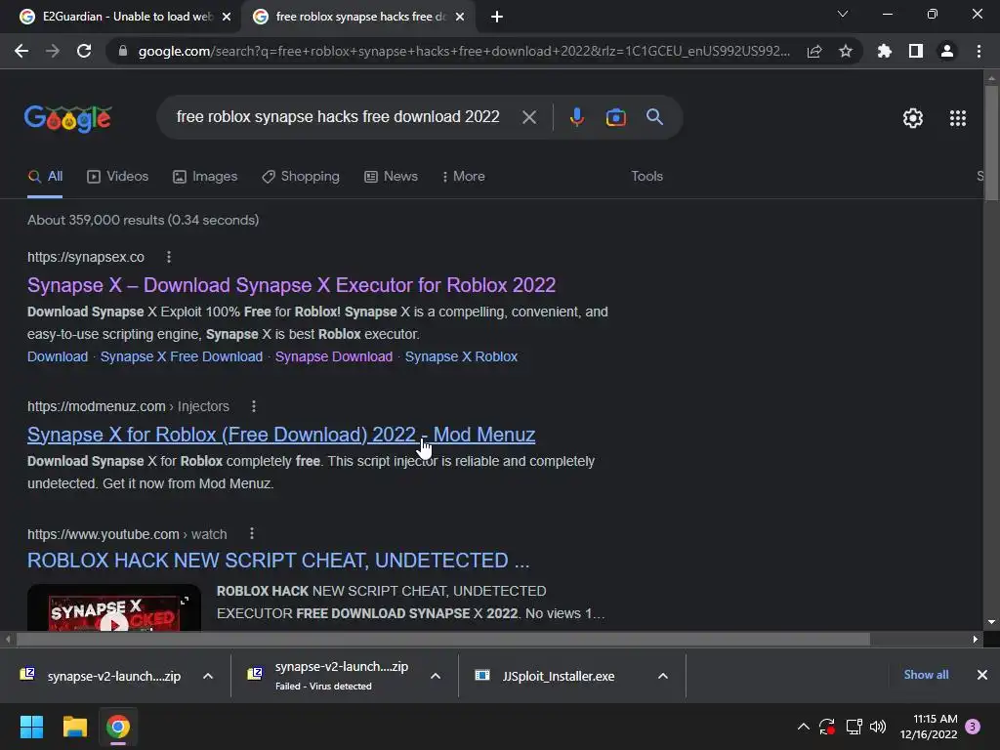Viewport: 1000px width, 750px height.
Task: Open the Synapse Download sitelink
Action: click(334, 356)
